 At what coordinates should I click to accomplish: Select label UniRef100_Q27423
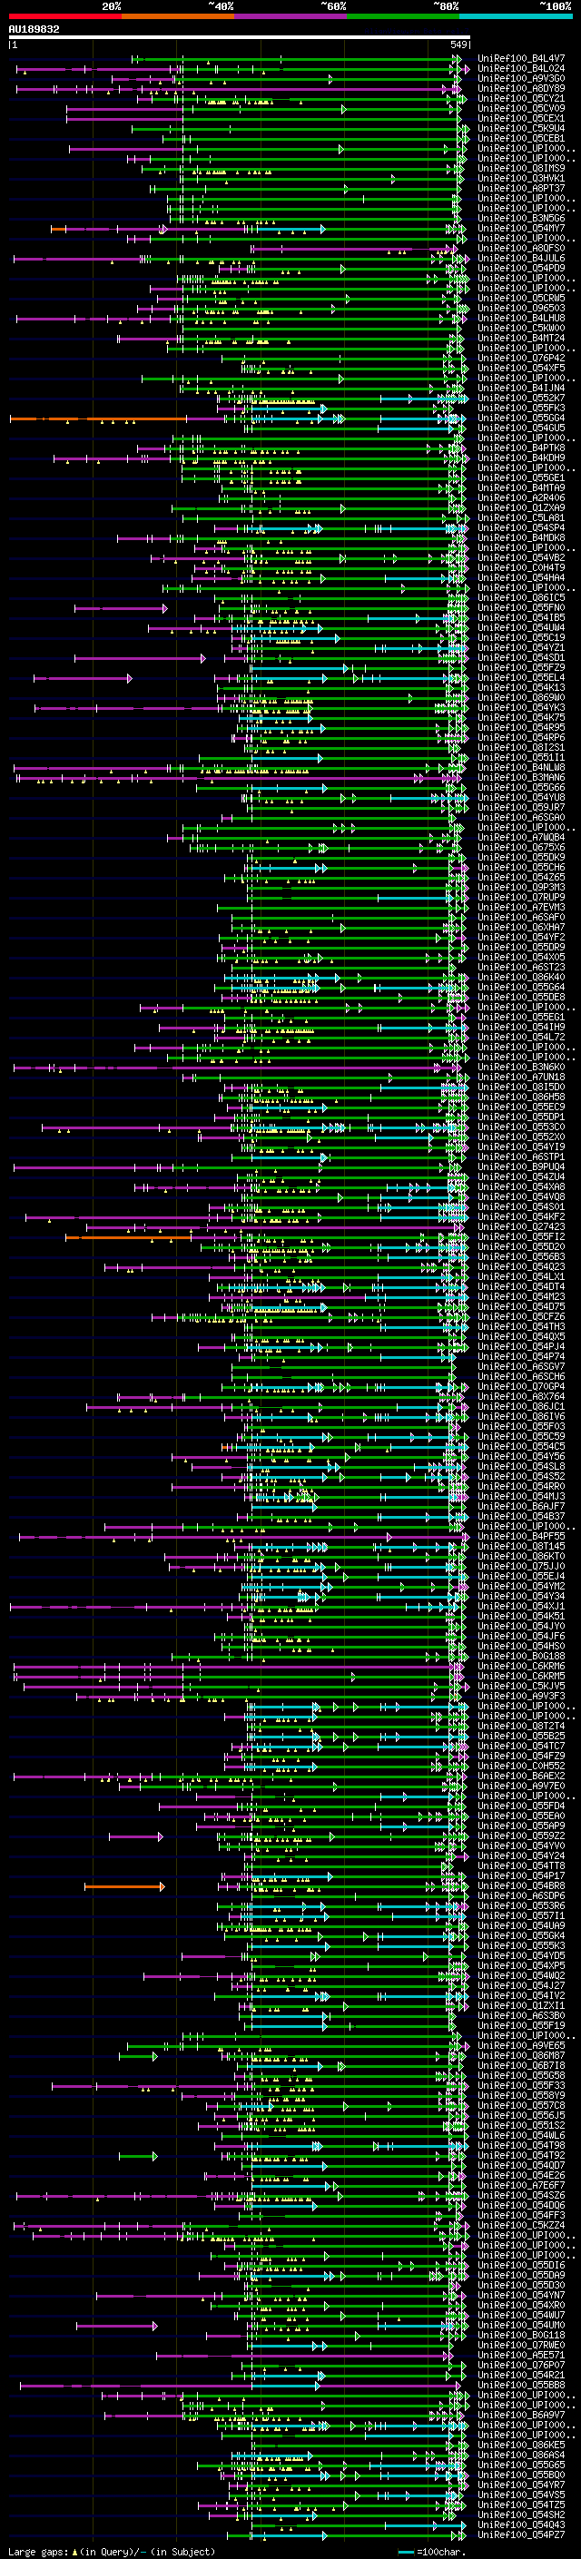(x=521, y=1227)
